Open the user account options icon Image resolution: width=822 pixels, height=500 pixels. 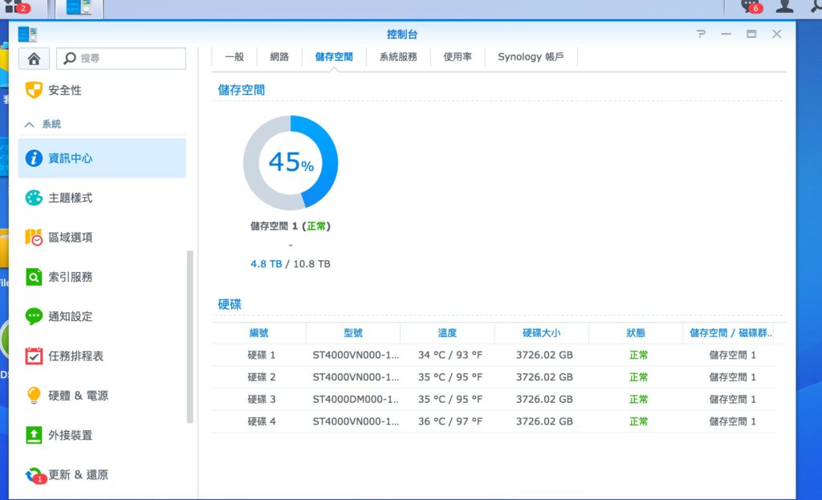pyautogui.click(x=784, y=6)
